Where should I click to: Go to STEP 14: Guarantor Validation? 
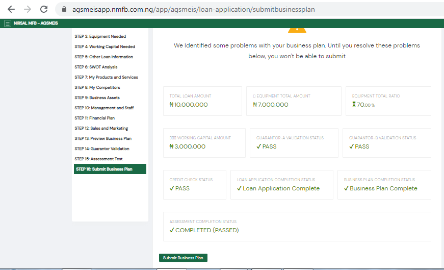(x=101, y=149)
